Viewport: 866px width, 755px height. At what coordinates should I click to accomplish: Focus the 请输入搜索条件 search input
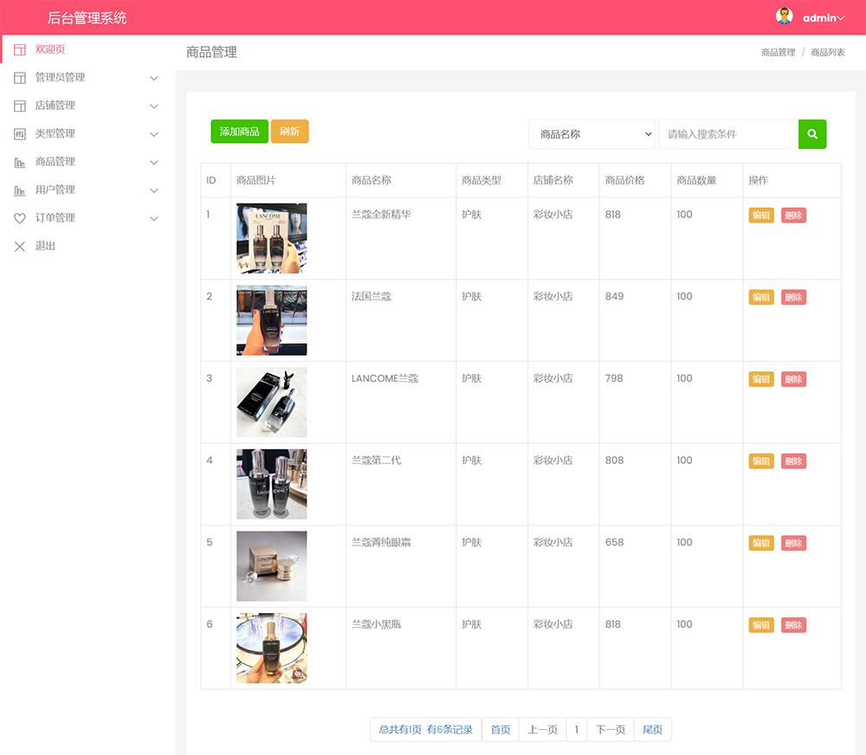(x=728, y=134)
